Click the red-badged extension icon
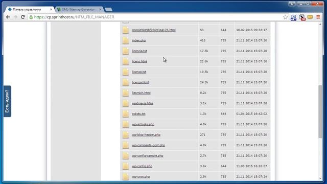Image resolution: width=327 pixels, height=184 pixels. click(x=302, y=17)
